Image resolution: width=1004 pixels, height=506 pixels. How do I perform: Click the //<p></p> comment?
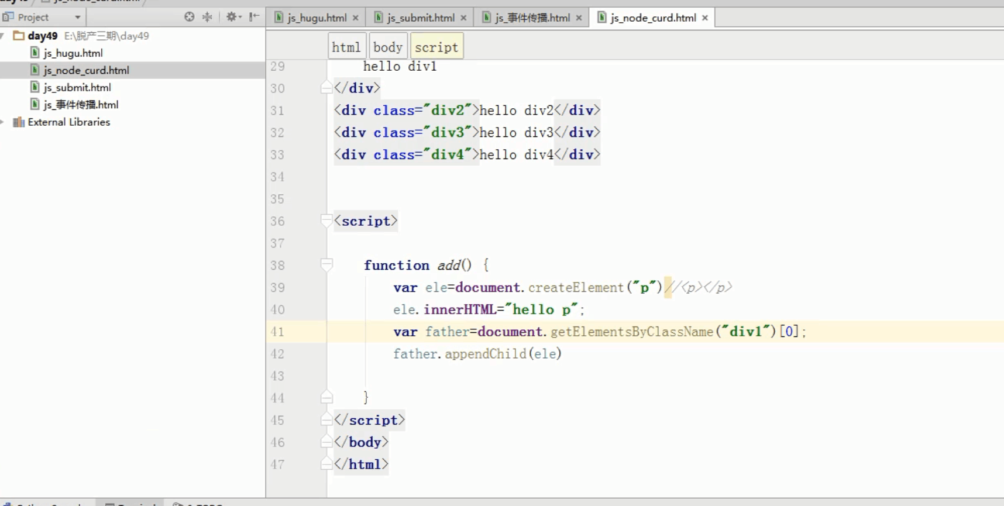[x=699, y=287]
